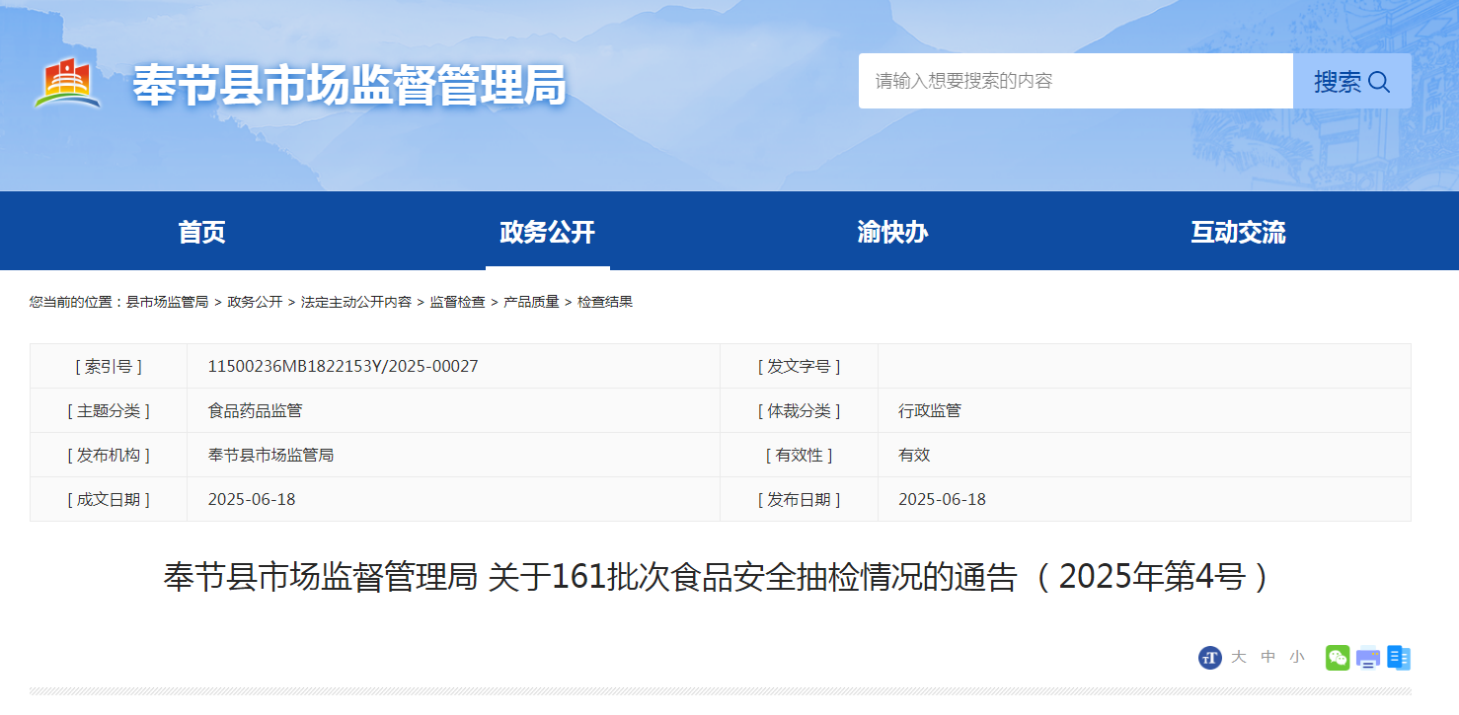Image resolution: width=1459 pixels, height=715 pixels.
Task: Click the 有效 validity value
Action: tap(914, 455)
